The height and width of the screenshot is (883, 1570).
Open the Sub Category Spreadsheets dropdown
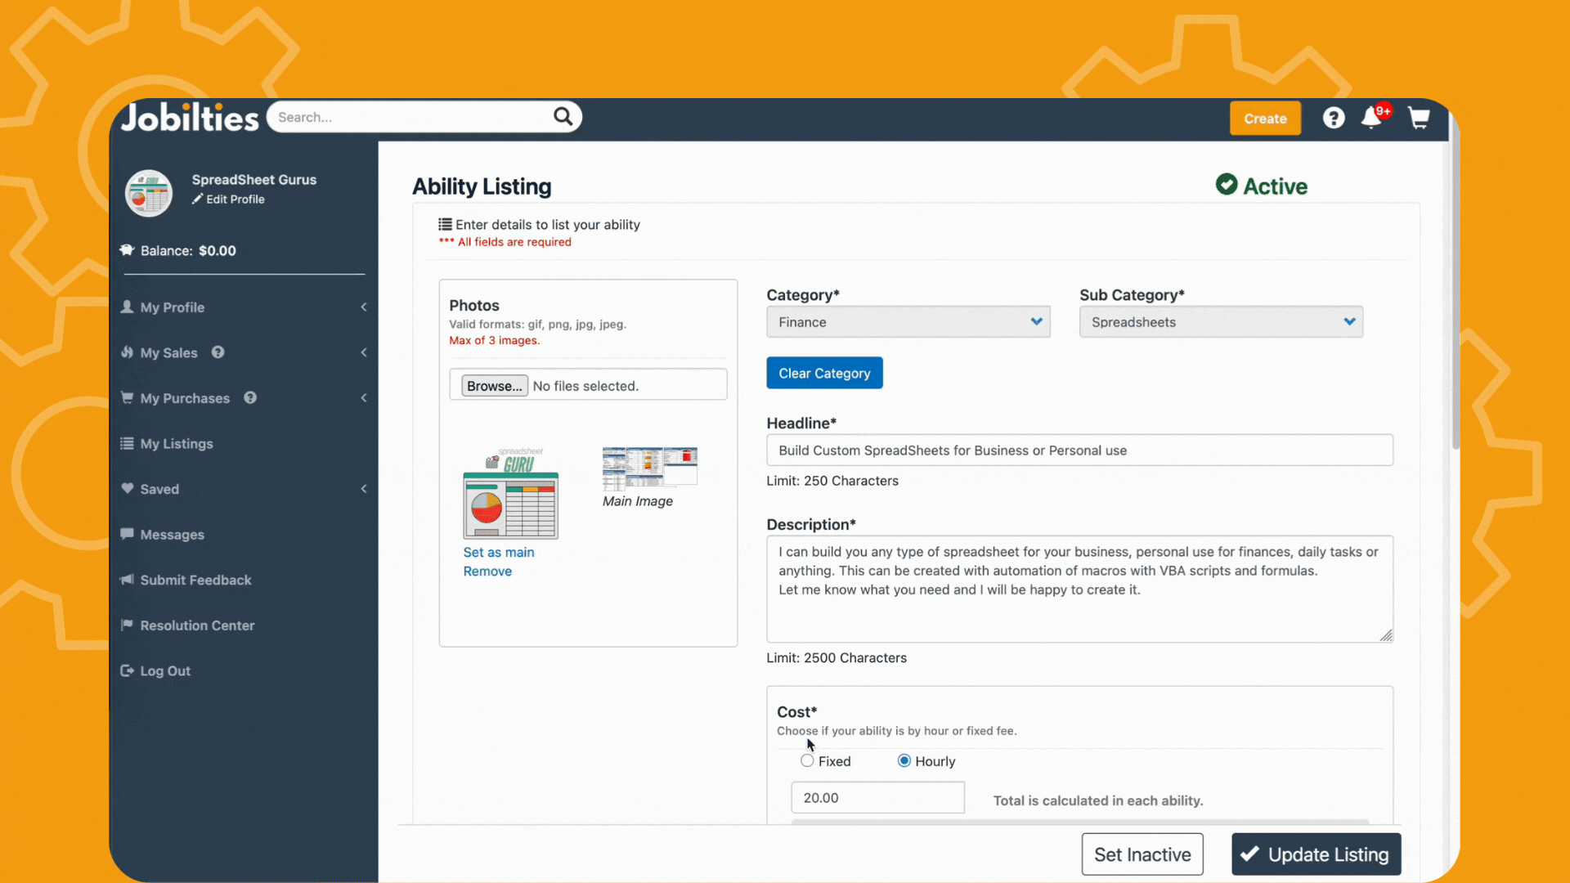tap(1220, 322)
